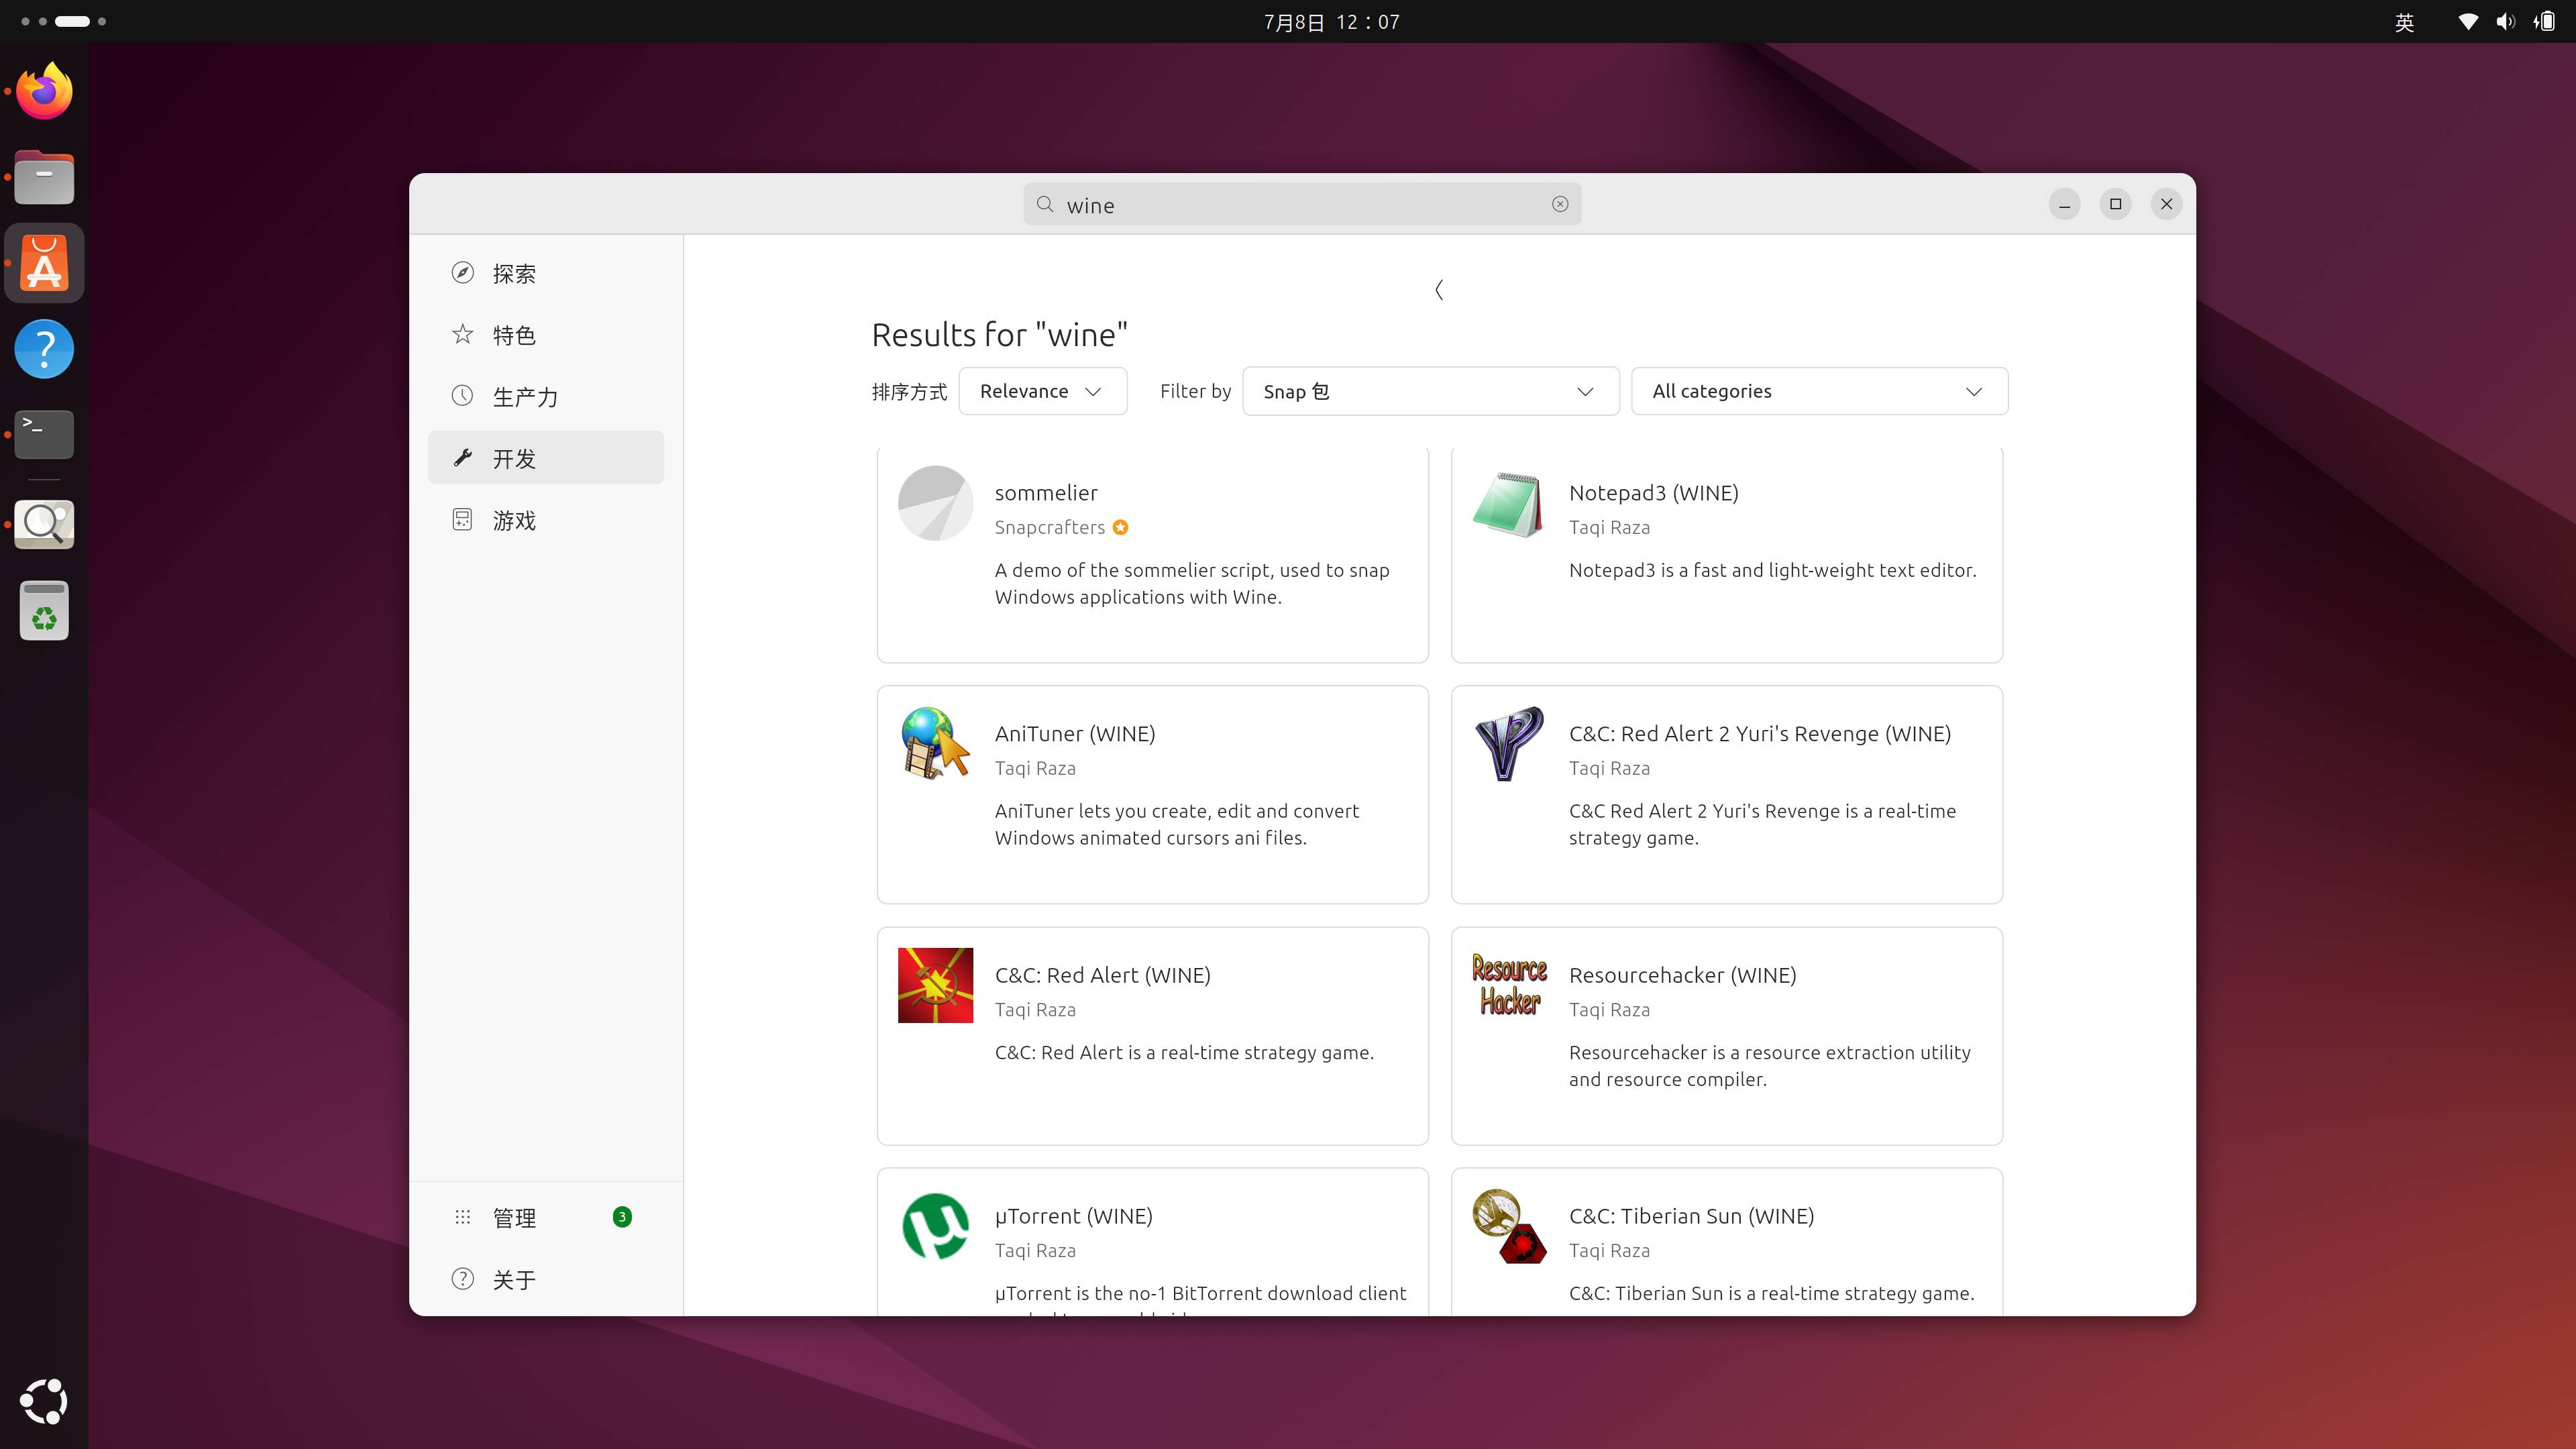Open Terminal from the dock

44,434
